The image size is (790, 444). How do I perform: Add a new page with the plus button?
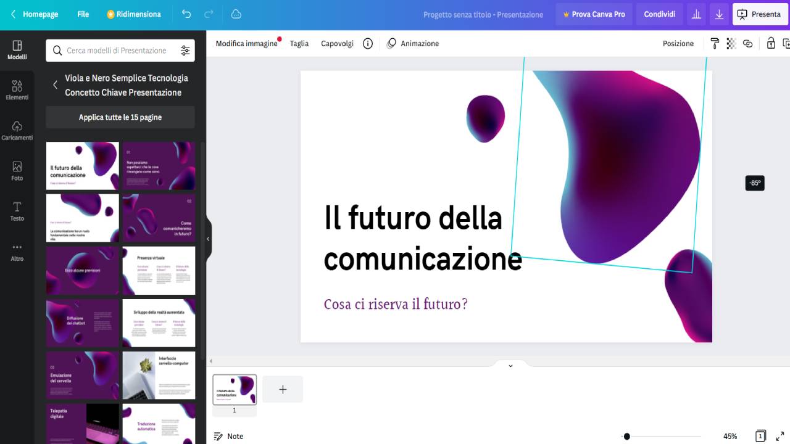(x=283, y=389)
